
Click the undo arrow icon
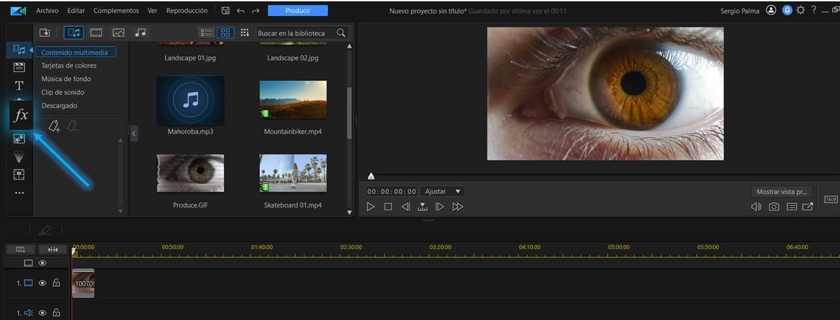click(x=241, y=11)
